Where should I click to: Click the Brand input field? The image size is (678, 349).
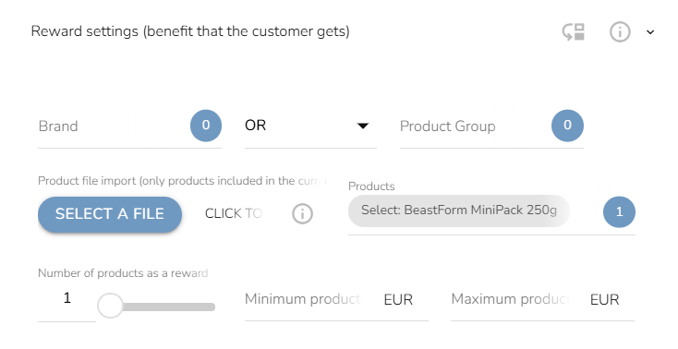coord(114,126)
